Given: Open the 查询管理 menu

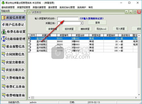Looking at the screenshot, I should (53, 7).
